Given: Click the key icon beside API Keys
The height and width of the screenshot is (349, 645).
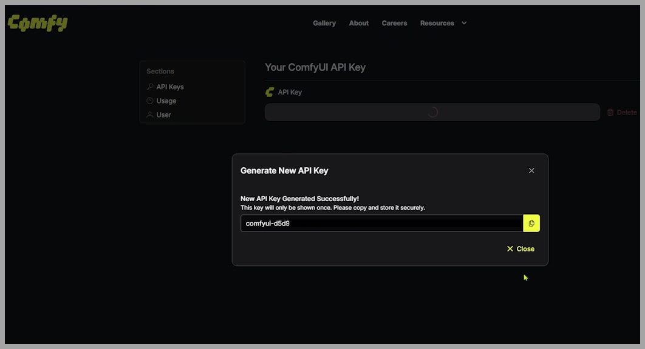Looking at the screenshot, I should [150, 87].
